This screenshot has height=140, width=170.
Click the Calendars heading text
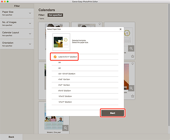(x=47, y=10)
